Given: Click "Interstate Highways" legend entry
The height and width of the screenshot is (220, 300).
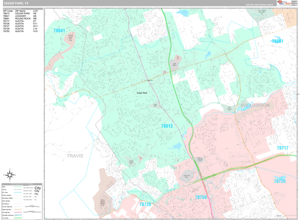Looking at the screenshot, I should pos(8,215).
